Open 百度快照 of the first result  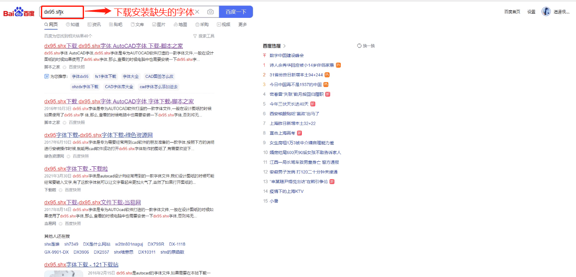pos(77,67)
